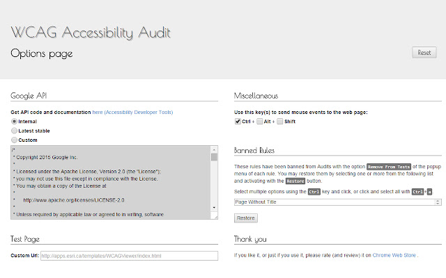Viewport: 446px width, 278px height.
Task: Click the WCAG Accessibility Audit heading
Action: tap(91, 33)
